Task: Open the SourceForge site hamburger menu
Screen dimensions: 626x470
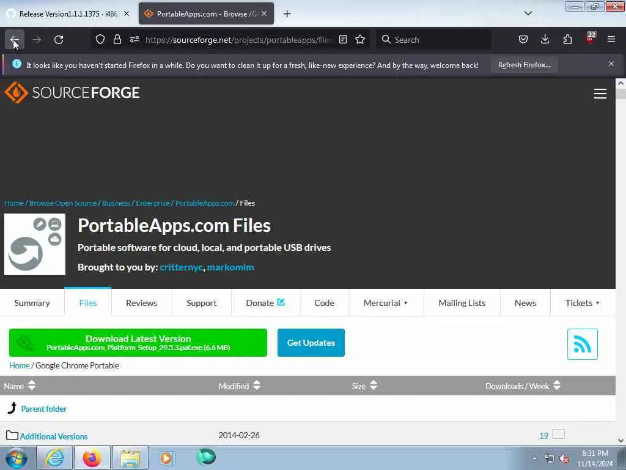Action: click(x=600, y=94)
